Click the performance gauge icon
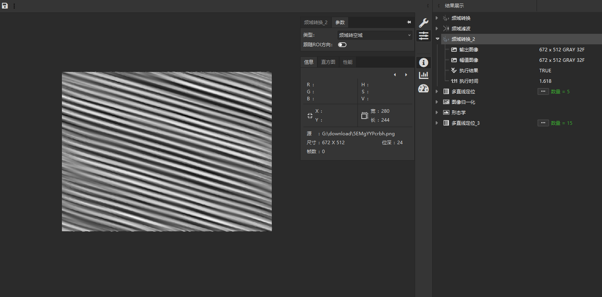Image resolution: width=602 pixels, height=297 pixels. click(423, 88)
